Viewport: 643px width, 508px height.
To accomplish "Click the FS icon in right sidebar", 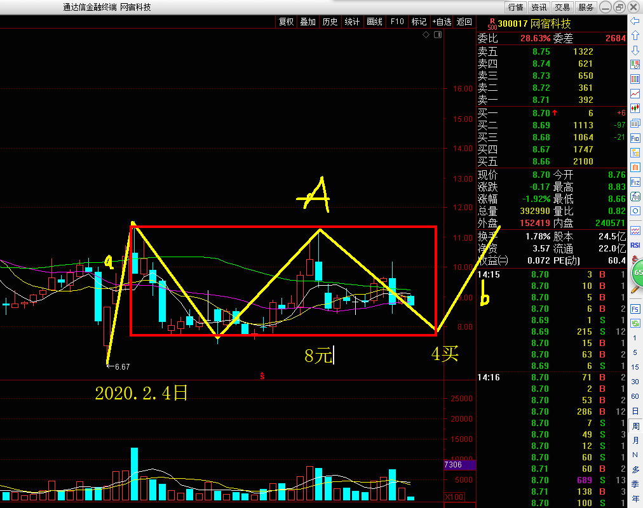I will pyautogui.click(x=635, y=309).
